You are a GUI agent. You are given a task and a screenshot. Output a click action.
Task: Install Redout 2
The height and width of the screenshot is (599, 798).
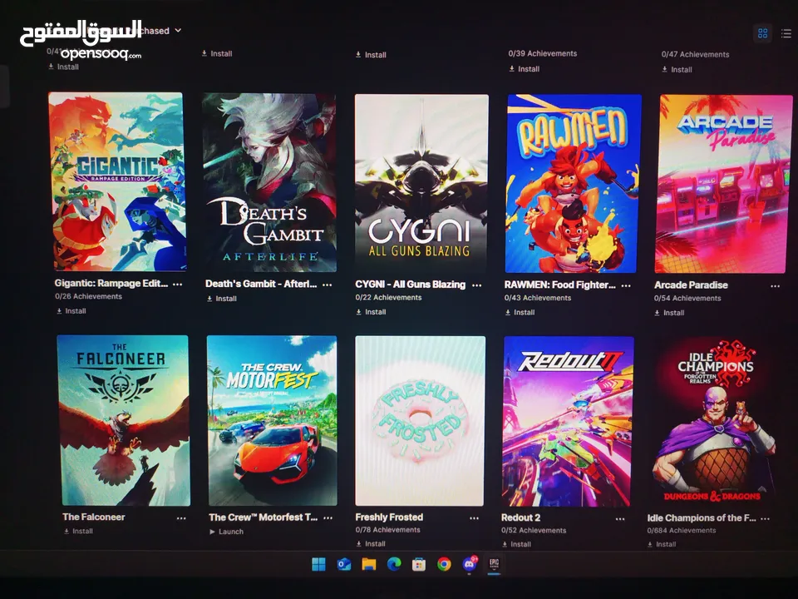516,544
